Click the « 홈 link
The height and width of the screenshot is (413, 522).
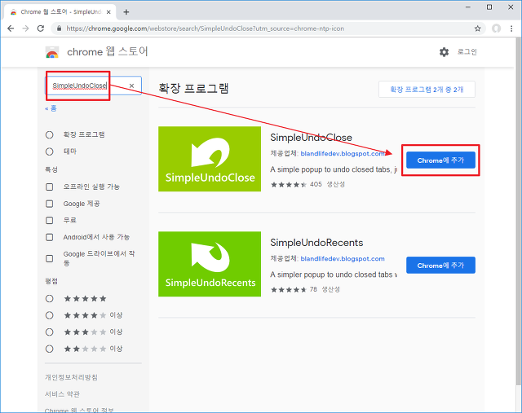[51, 108]
